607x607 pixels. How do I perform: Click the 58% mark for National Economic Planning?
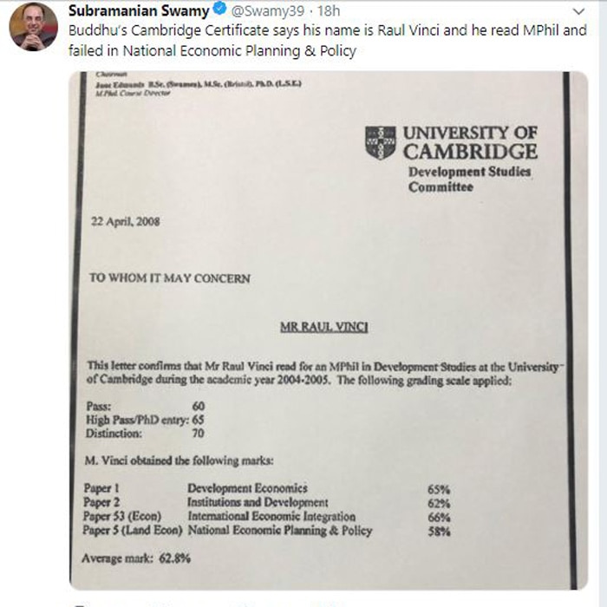click(439, 532)
